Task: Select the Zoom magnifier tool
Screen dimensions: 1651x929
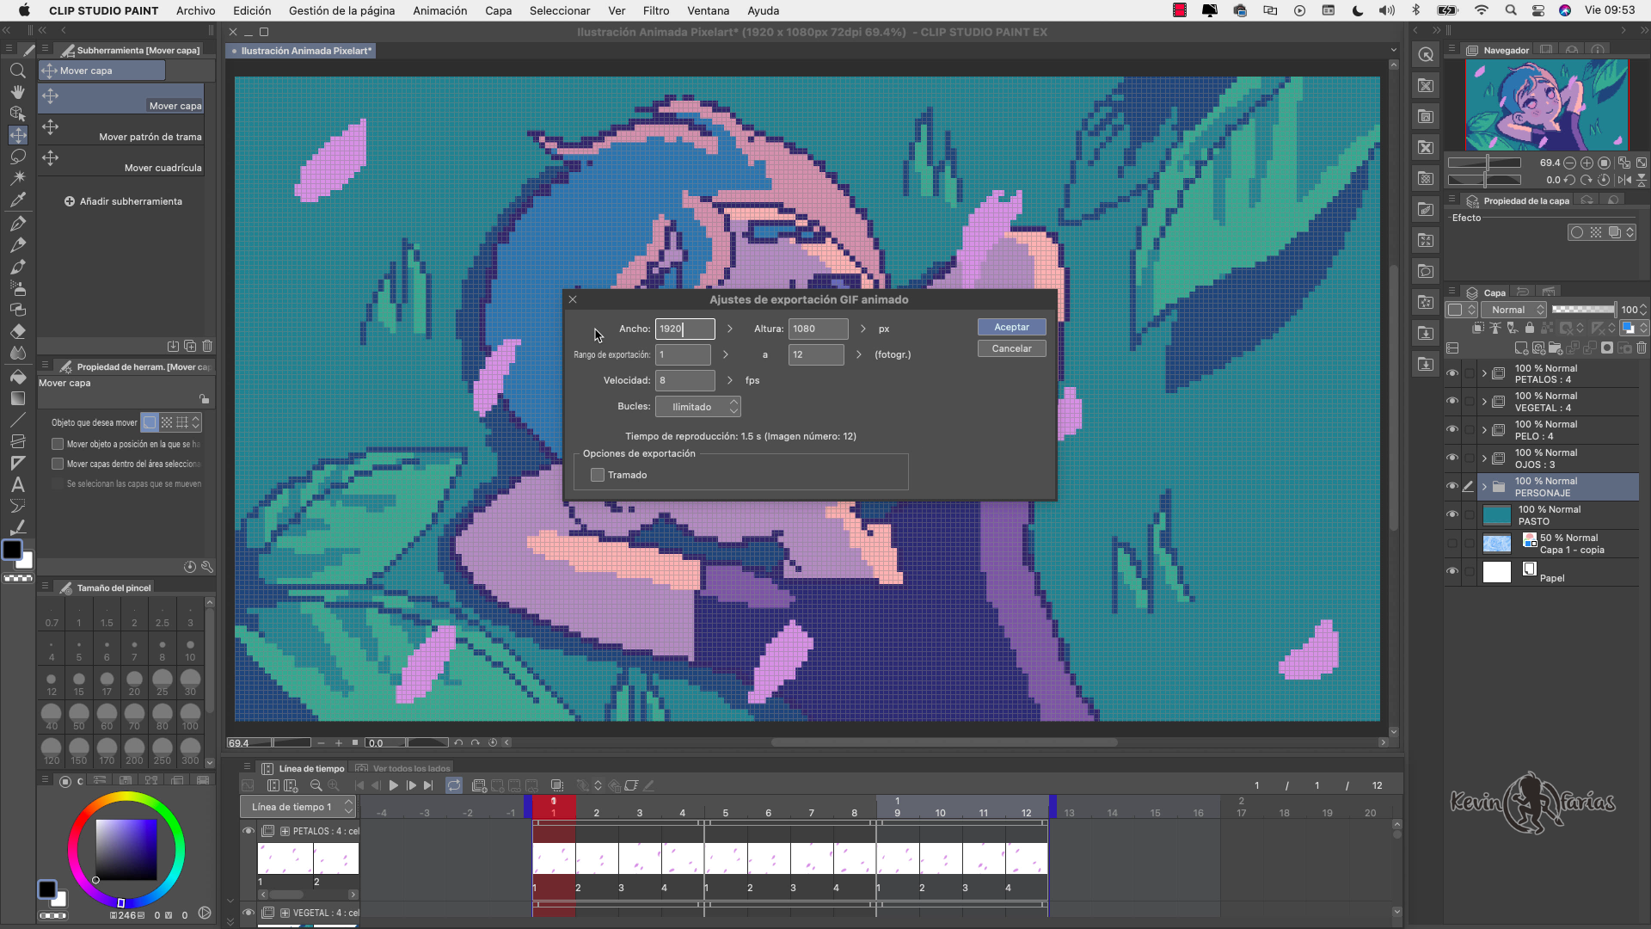Action: tap(17, 71)
